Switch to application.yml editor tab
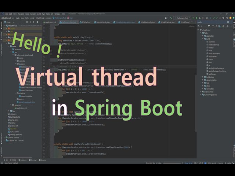The height and width of the screenshot is (176, 235). click(x=50, y=22)
